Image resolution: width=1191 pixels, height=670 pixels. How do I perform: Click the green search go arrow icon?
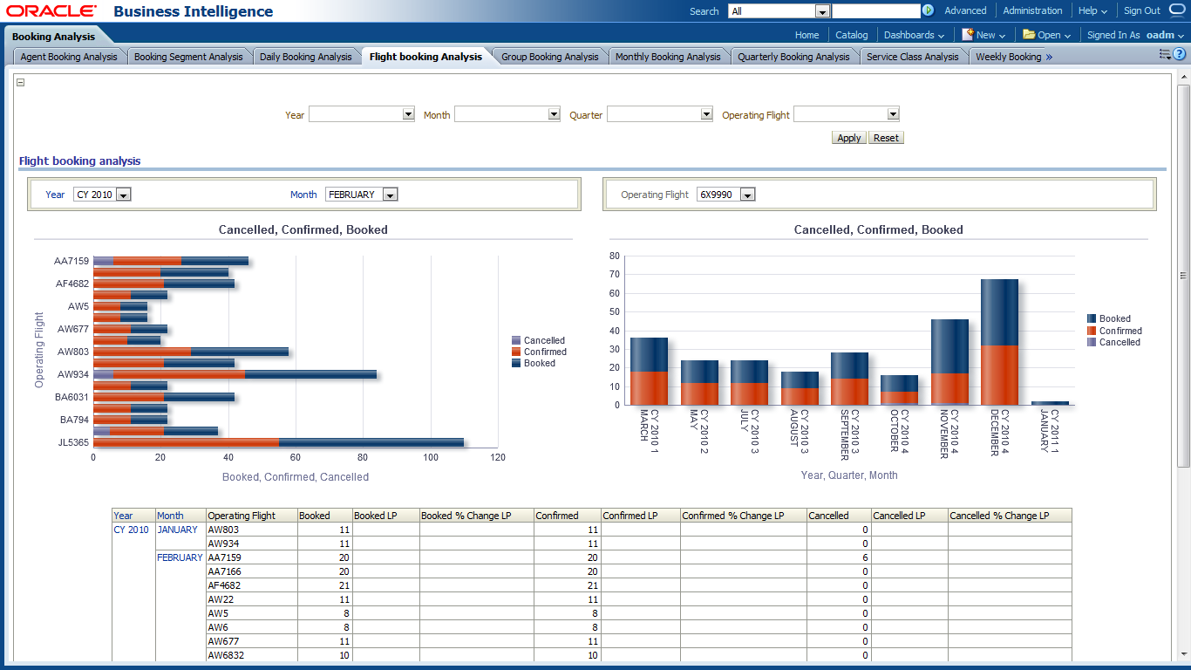pyautogui.click(x=928, y=11)
